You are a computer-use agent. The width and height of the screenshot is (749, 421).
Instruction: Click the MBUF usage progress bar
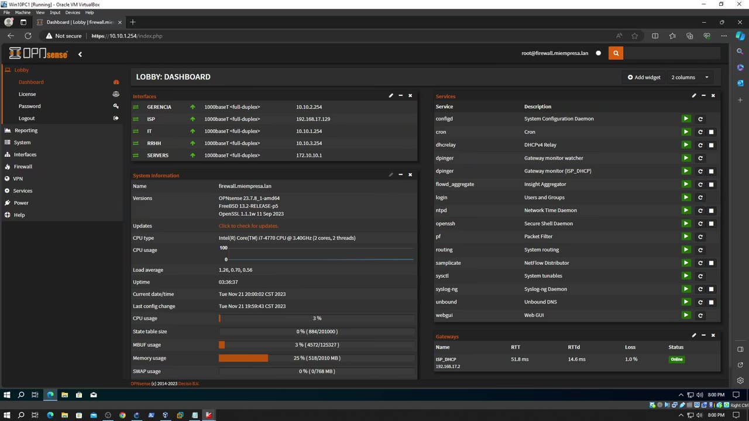pyautogui.click(x=317, y=345)
